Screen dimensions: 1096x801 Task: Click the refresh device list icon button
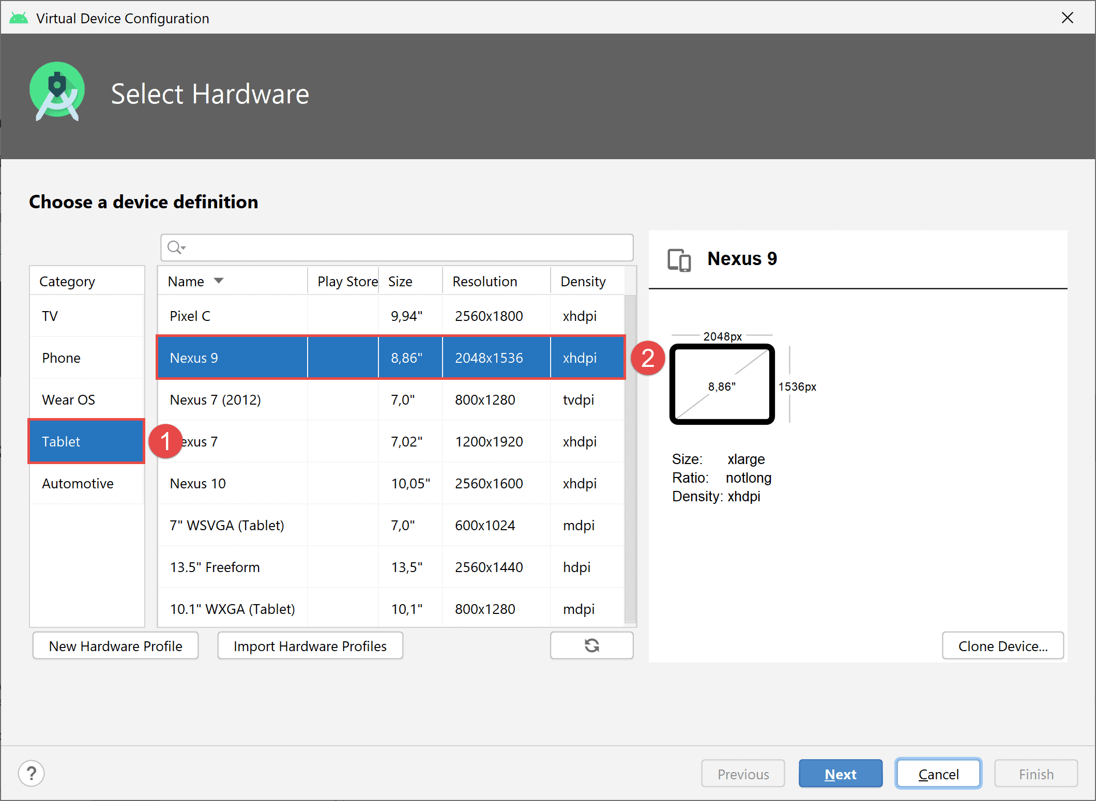point(591,645)
